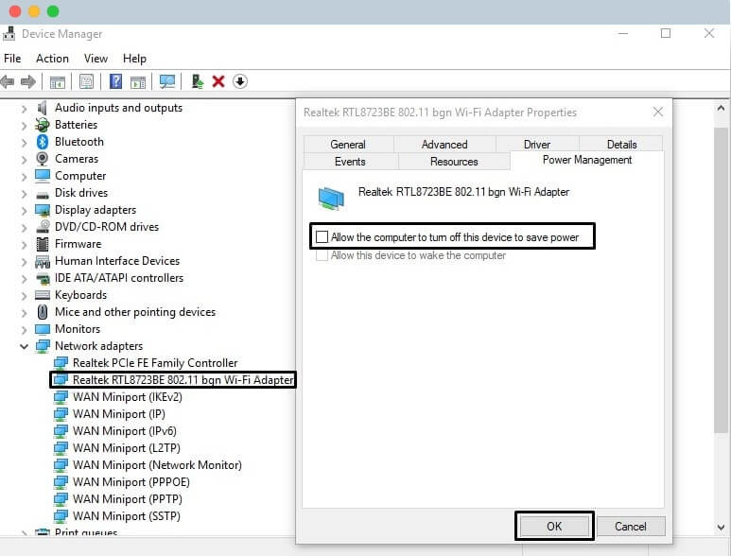
Task: Click the update driver toolbar icon
Action: [x=198, y=81]
